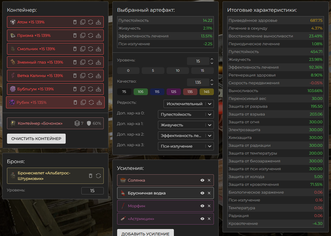Toggle visibility of Солянка boost
Viewport: 331px width, 236px height.
coord(202,180)
